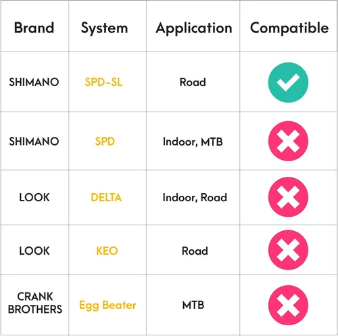The height and width of the screenshot is (336, 338).
Task: Click the Indoor, MTB application cell
Action: pos(193,142)
